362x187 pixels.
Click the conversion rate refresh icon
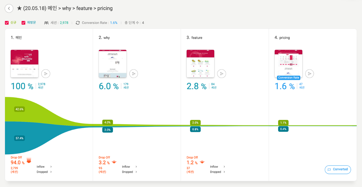pos(78,23)
